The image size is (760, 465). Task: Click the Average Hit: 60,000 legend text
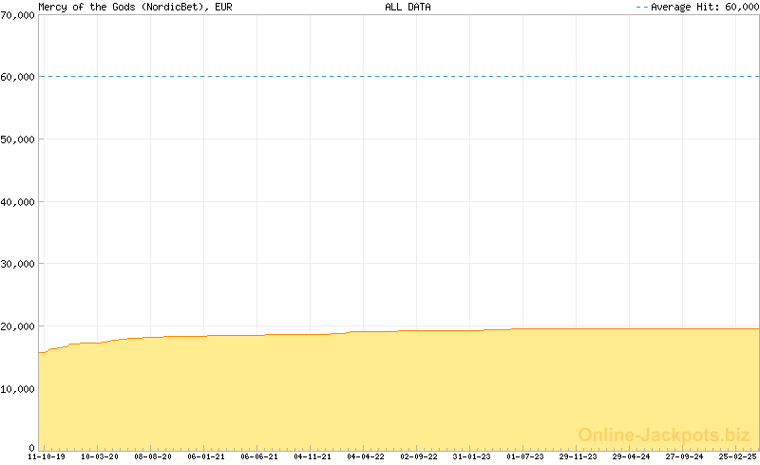click(705, 7)
